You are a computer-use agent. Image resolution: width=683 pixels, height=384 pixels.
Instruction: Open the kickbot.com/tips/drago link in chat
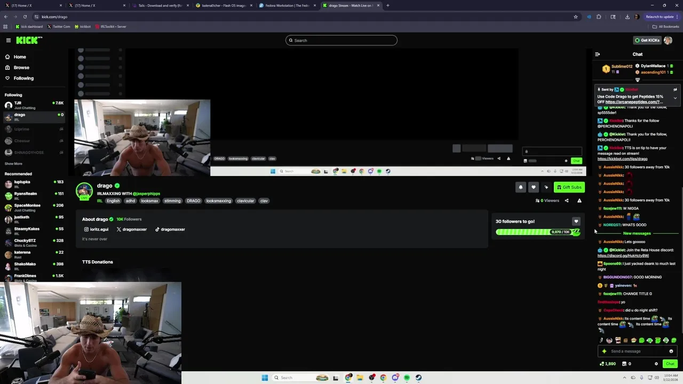(x=622, y=159)
